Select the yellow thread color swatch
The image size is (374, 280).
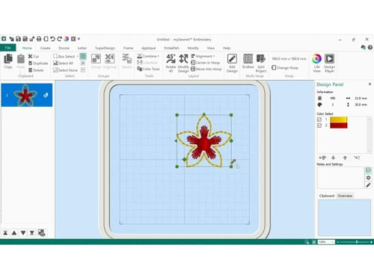click(339, 119)
